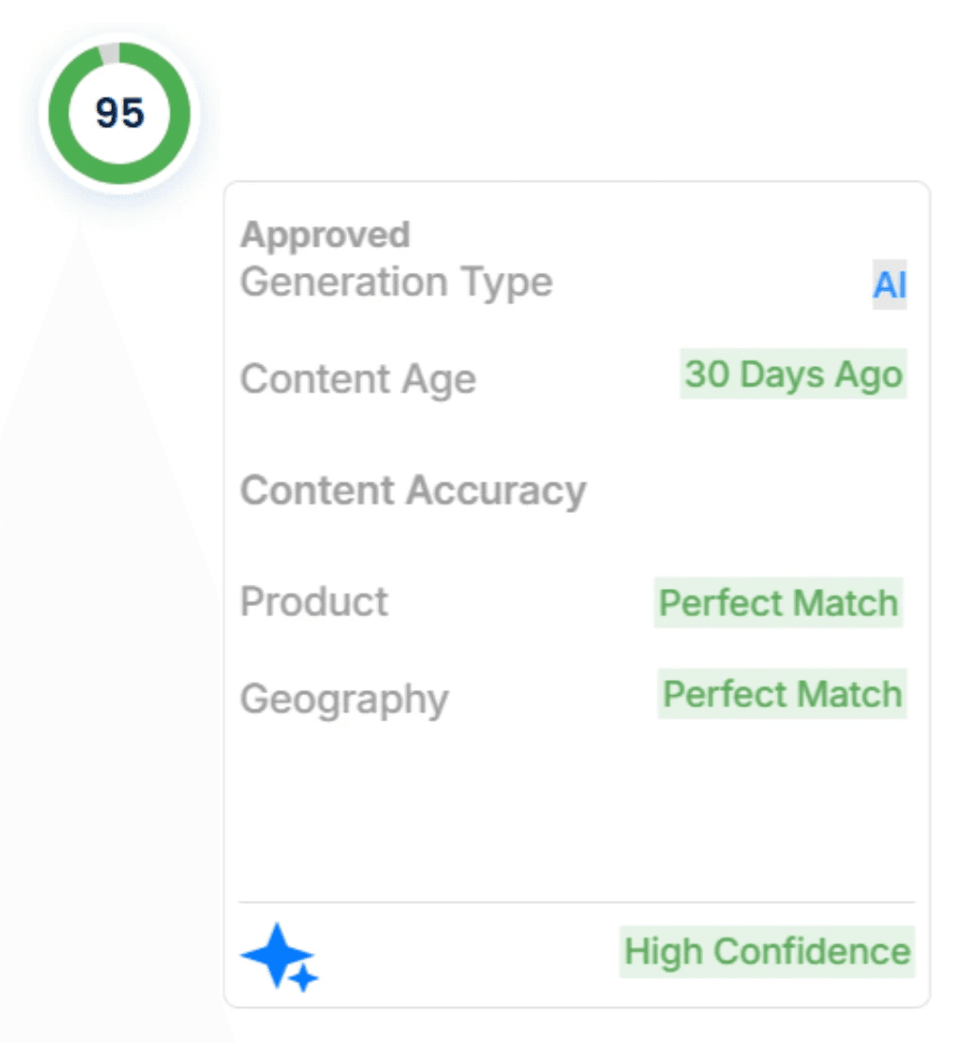Screen dimensions: 977x1043
Task: Expand the Generation Type row
Action: point(396,282)
